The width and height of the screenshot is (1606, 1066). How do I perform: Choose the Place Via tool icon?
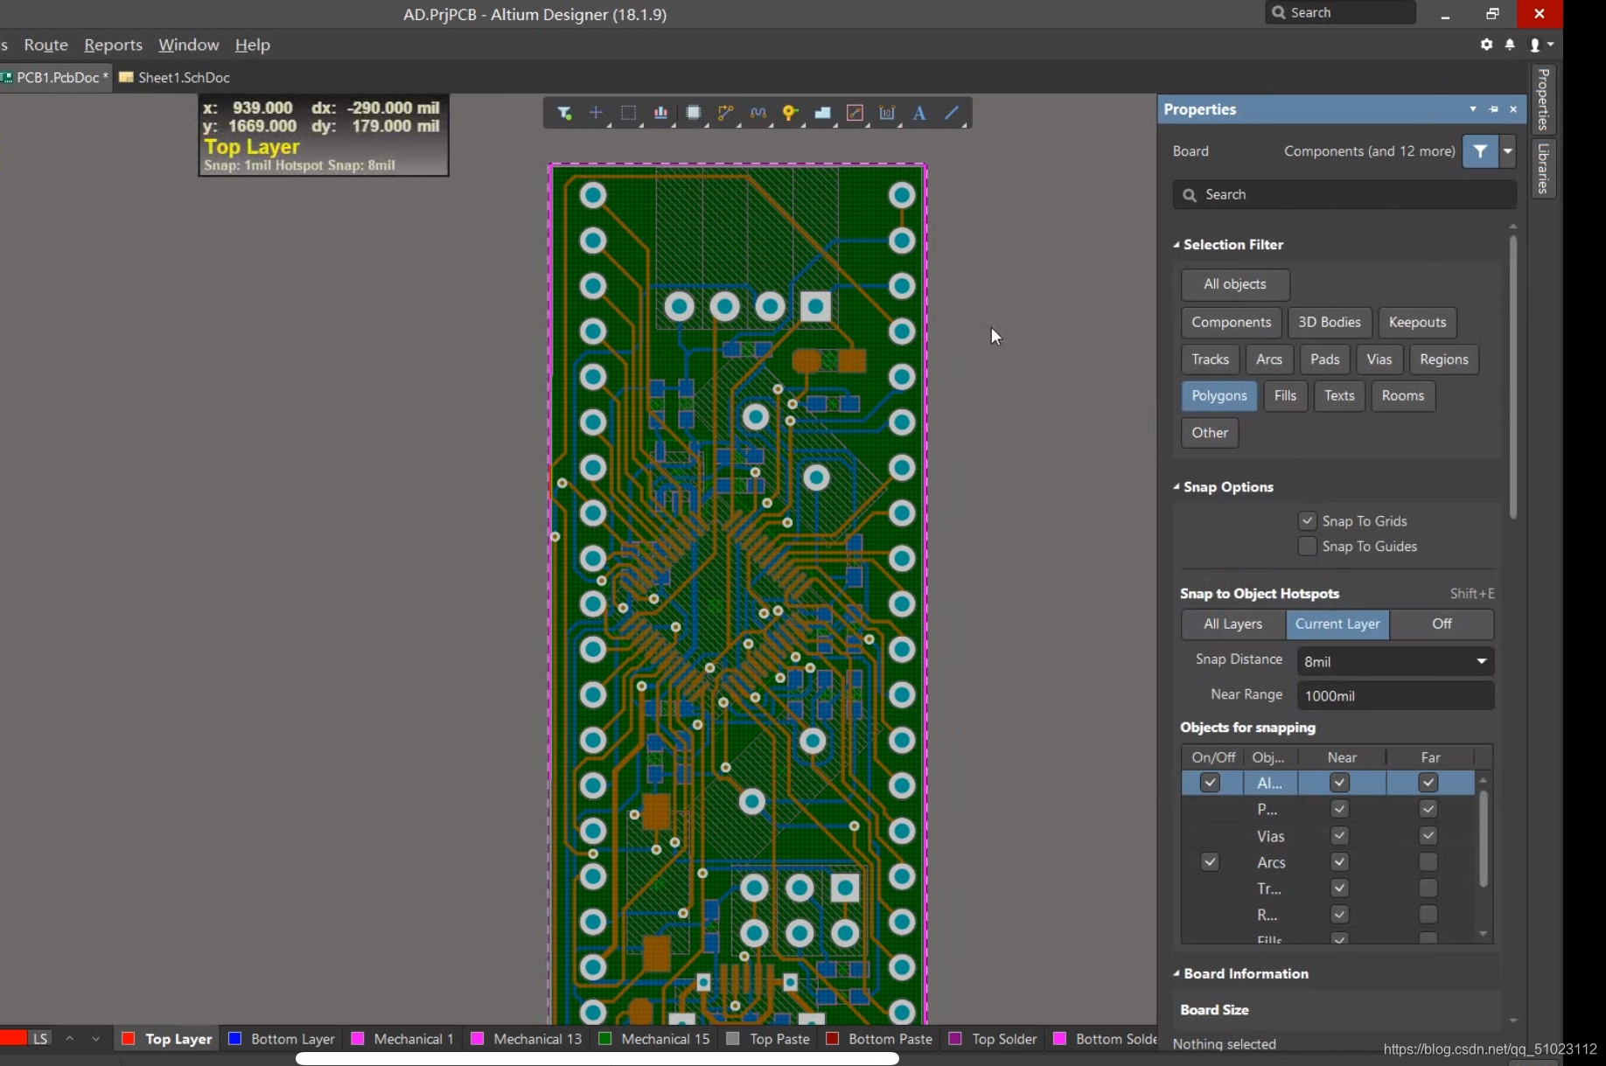[x=790, y=113]
